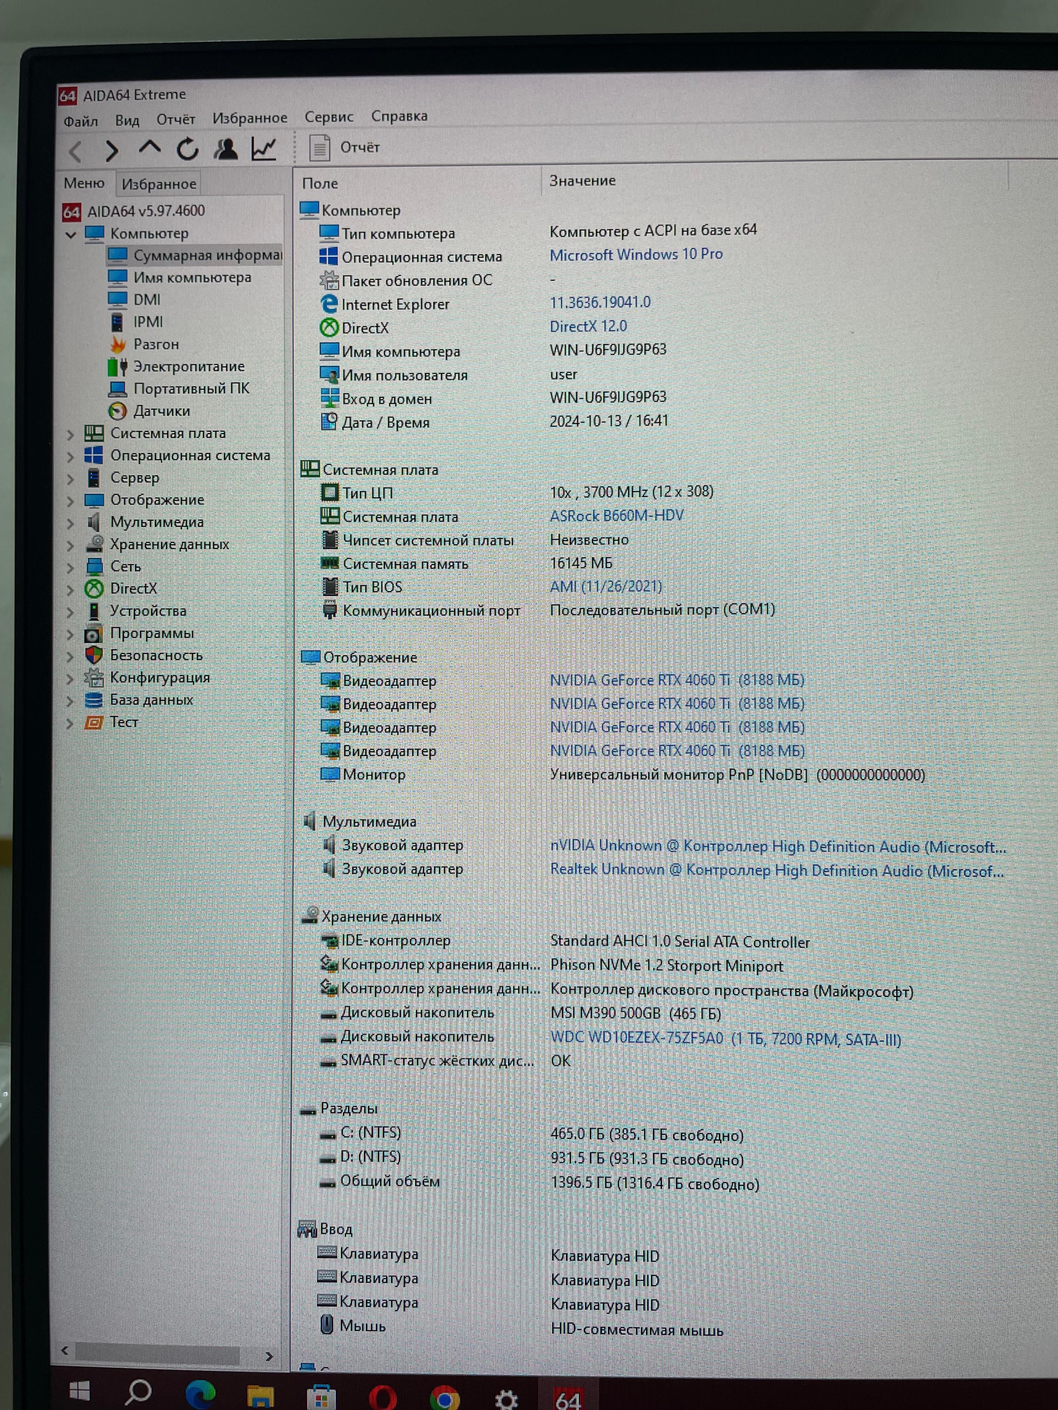The width and height of the screenshot is (1058, 1410).
Task: Expand the Сервер tree node
Action: click(70, 479)
